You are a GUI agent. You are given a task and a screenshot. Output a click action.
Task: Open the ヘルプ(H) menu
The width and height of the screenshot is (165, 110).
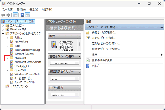pos(47,10)
